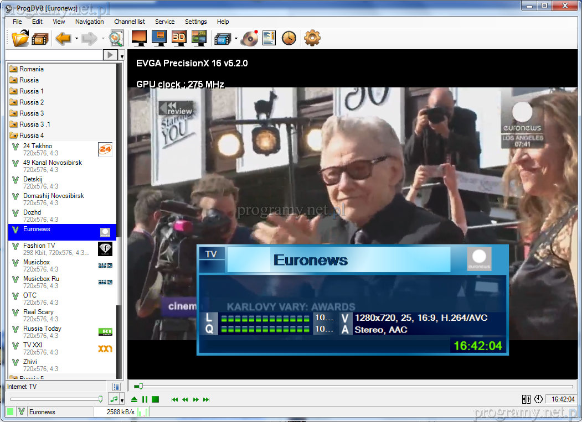Image resolution: width=582 pixels, height=422 pixels.
Task: Open the scheduler clock toolbar icon
Action: (289, 38)
